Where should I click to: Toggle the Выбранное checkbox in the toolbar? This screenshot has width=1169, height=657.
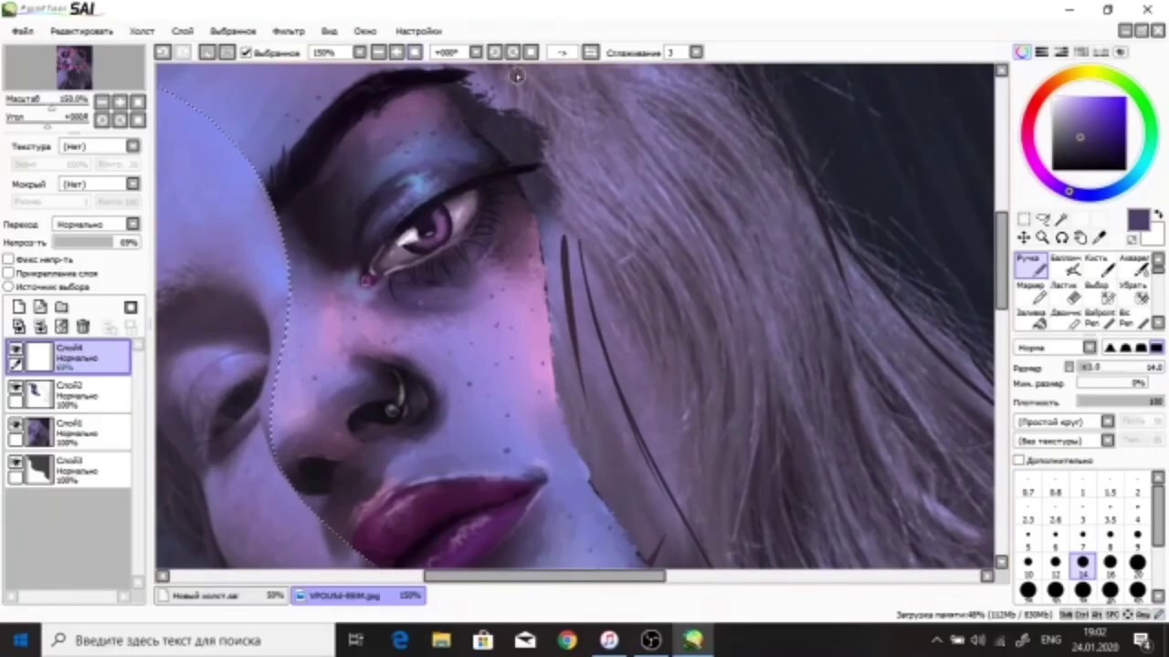245,52
